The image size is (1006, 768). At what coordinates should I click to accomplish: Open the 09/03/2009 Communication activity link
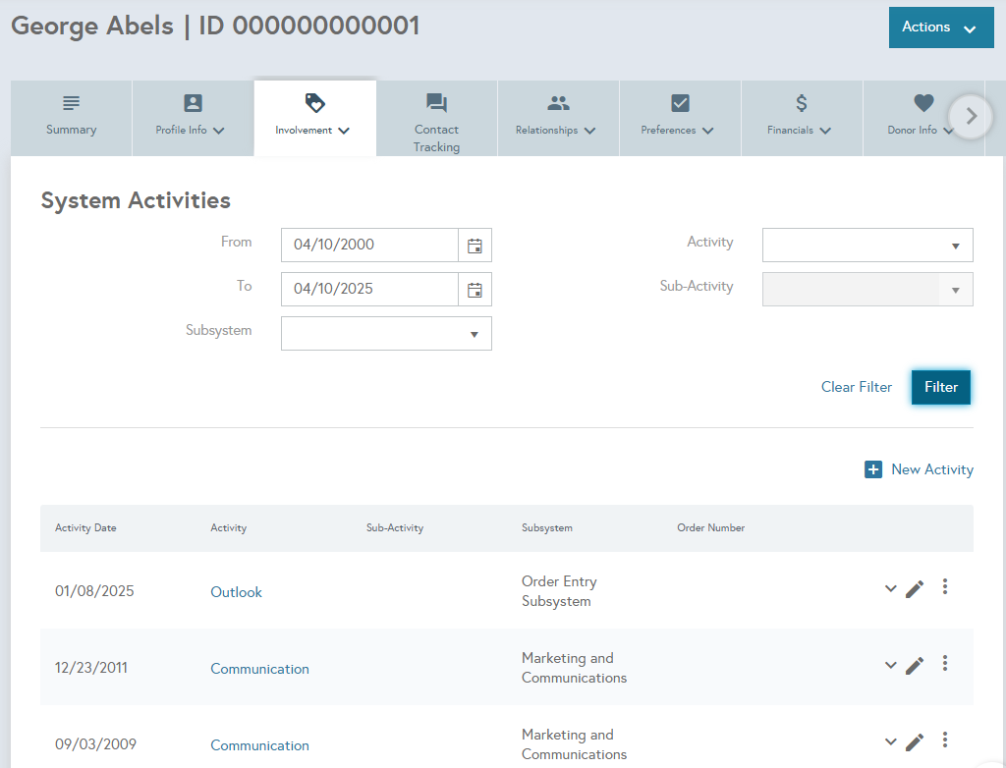coord(259,744)
